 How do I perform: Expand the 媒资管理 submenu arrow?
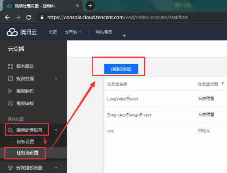pos(56,79)
